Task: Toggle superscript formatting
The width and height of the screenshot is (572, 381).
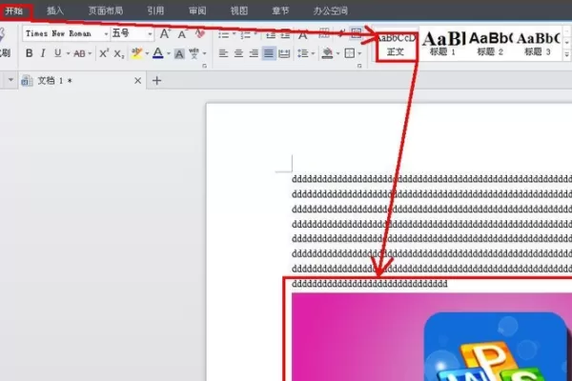Action: (x=104, y=53)
